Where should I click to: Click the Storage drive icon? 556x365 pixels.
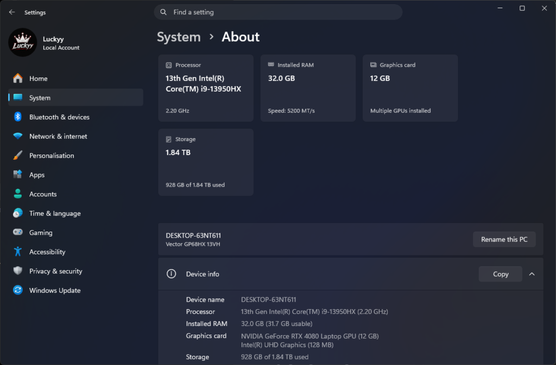[169, 139]
